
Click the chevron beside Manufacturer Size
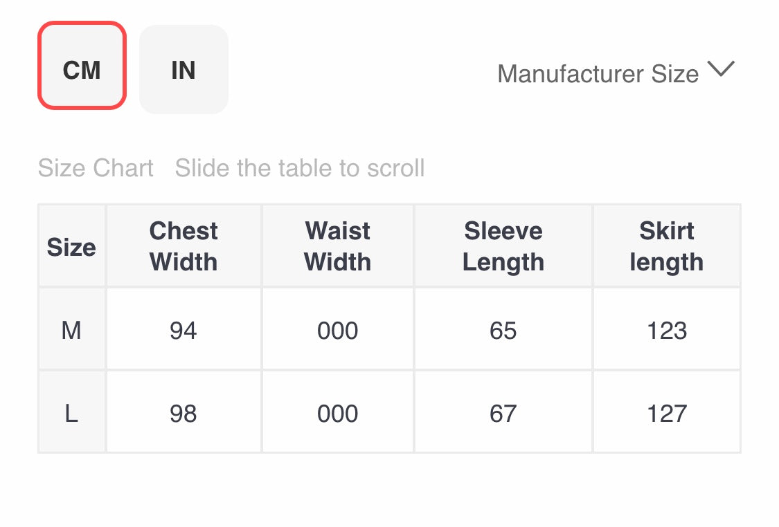tap(721, 70)
